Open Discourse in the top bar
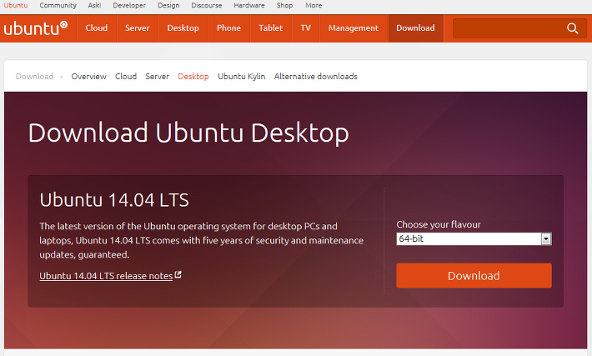The image size is (592, 356). coord(207,6)
